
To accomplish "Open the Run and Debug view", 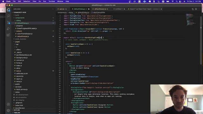I will tap(8, 29).
